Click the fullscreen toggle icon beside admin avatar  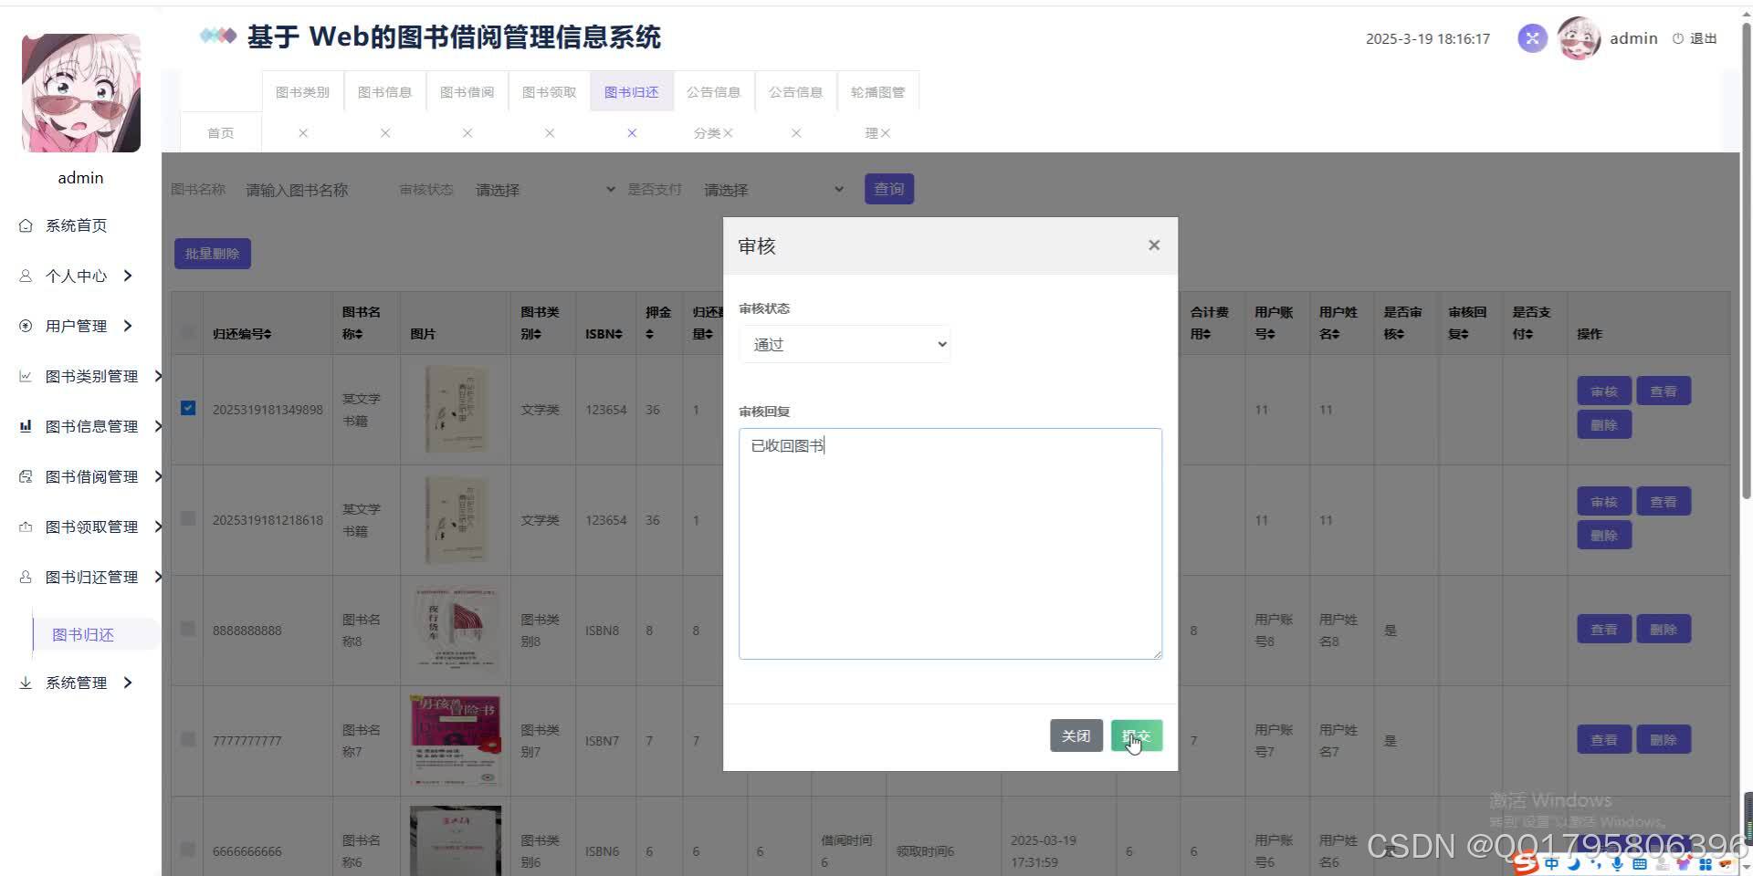pos(1532,38)
